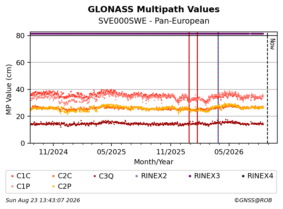Click the first red vertical event line
283x209 pixels.
(x=189, y=88)
